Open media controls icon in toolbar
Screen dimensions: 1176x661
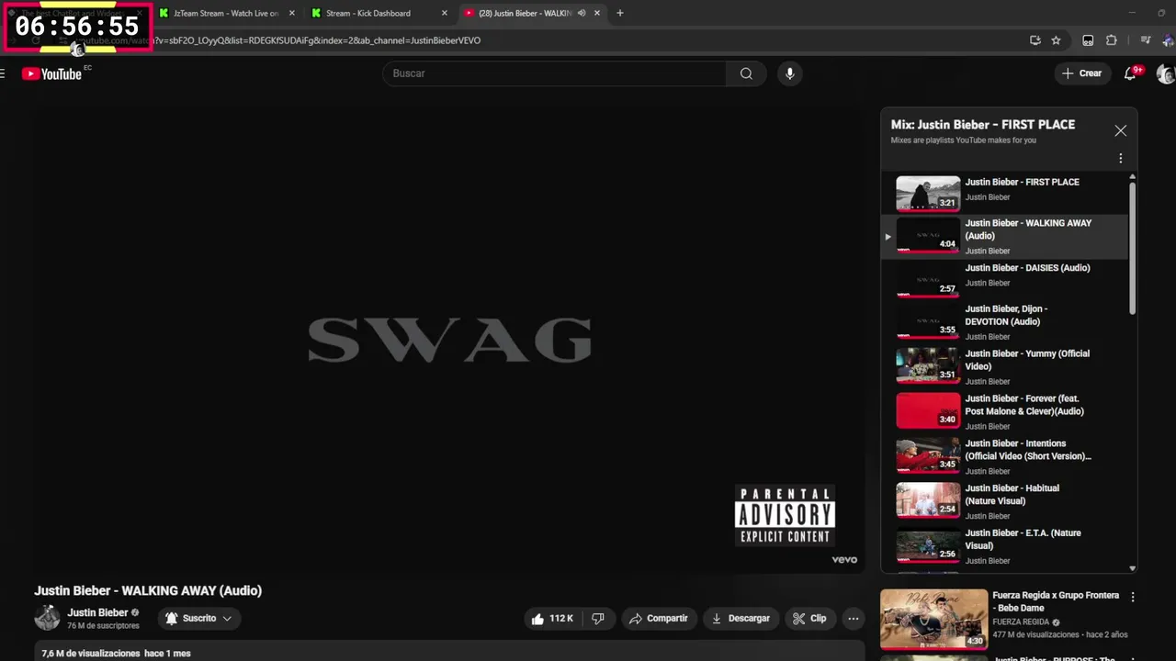click(x=1145, y=40)
